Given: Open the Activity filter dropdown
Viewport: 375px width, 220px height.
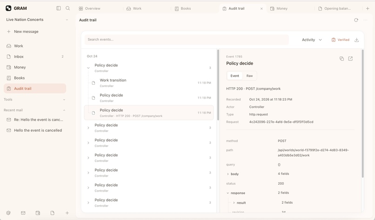Looking at the screenshot, I should click(x=312, y=40).
